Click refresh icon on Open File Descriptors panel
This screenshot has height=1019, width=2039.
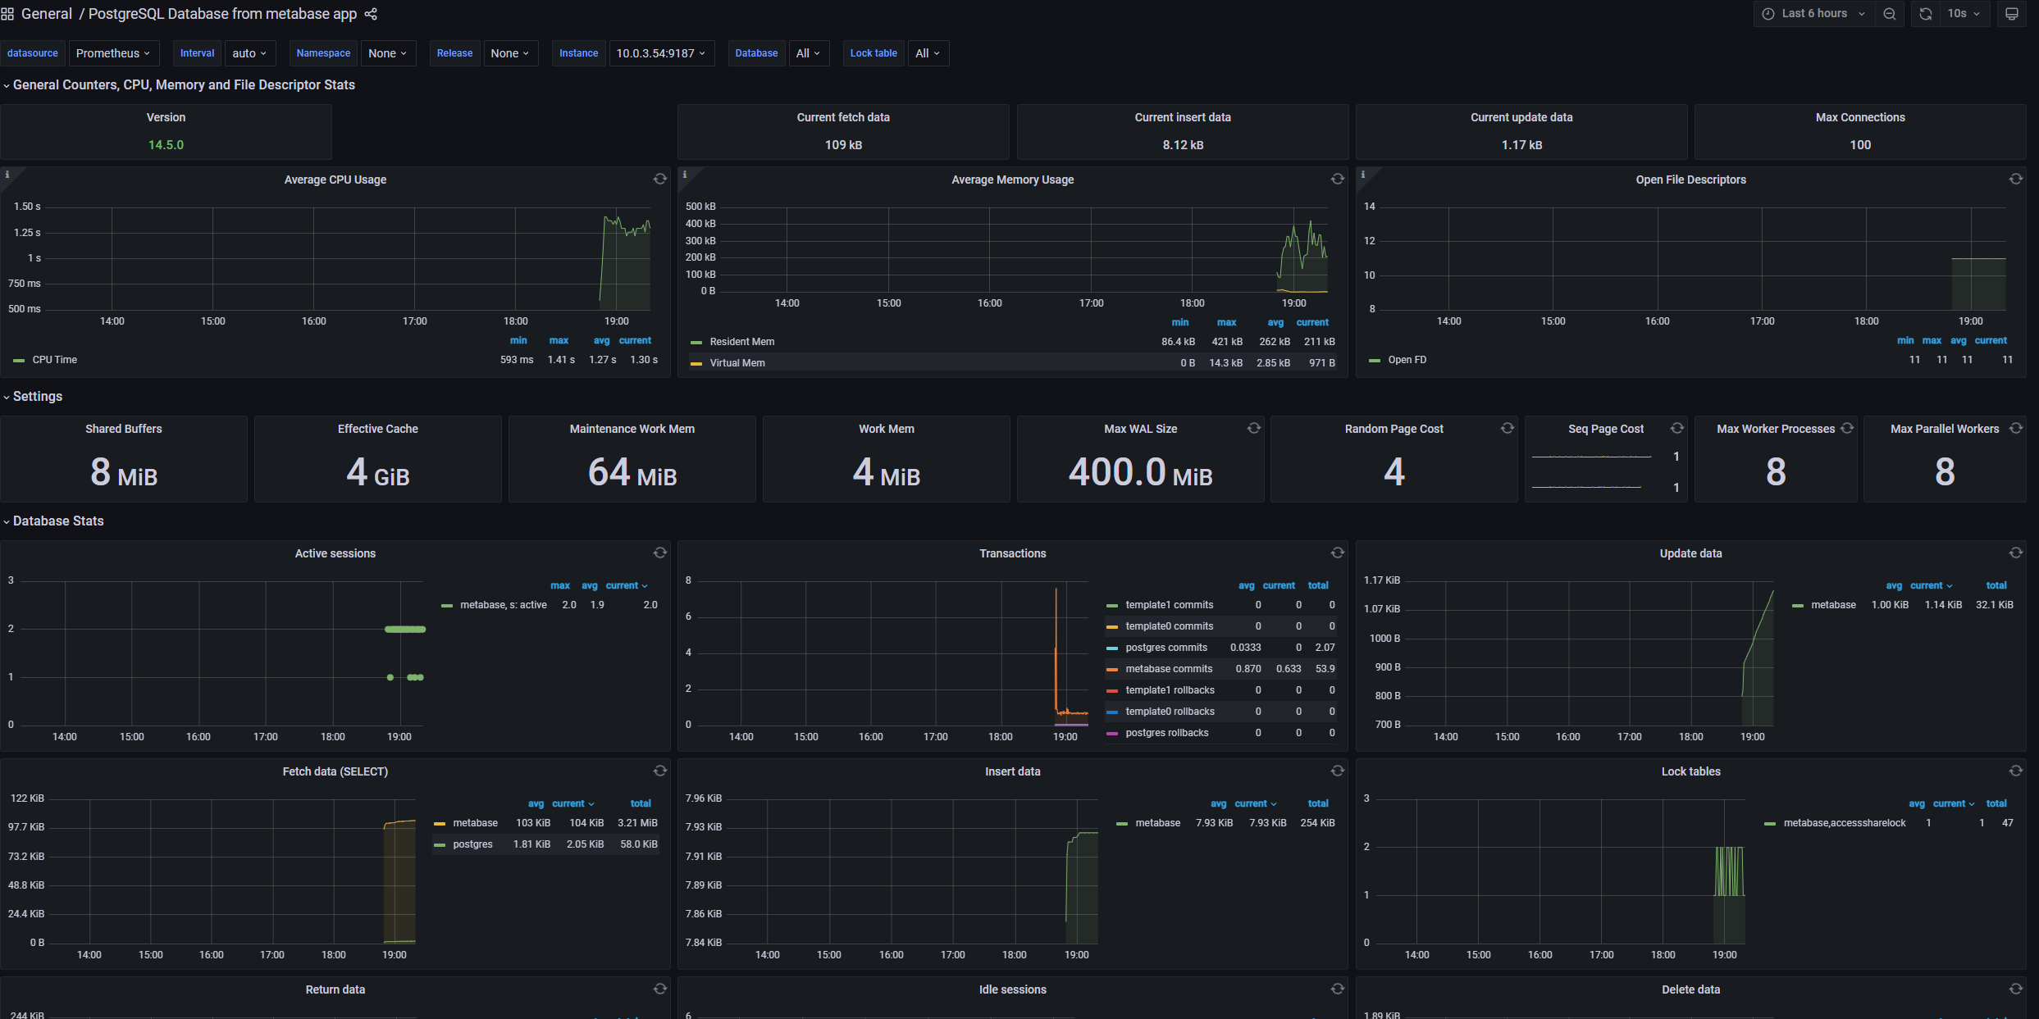[x=2015, y=180]
